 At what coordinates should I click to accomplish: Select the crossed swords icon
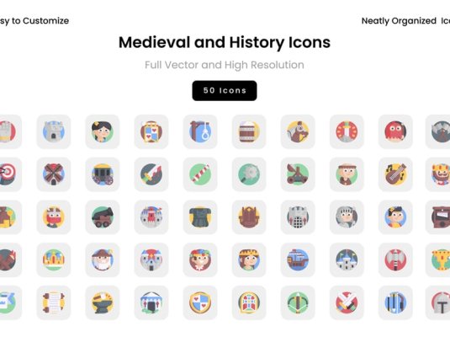(x=347, y=302)
